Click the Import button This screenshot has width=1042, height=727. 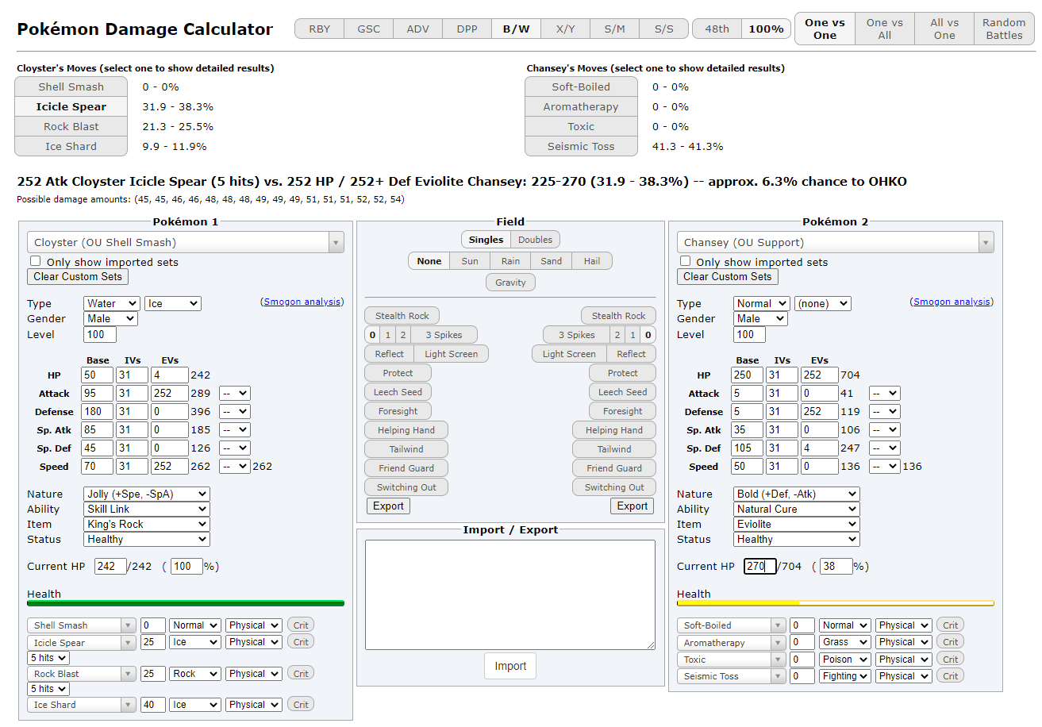click(510, 666)
